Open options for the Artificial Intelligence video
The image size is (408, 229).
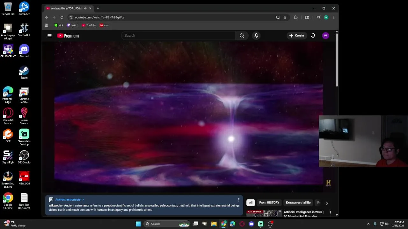click(330, 213)
